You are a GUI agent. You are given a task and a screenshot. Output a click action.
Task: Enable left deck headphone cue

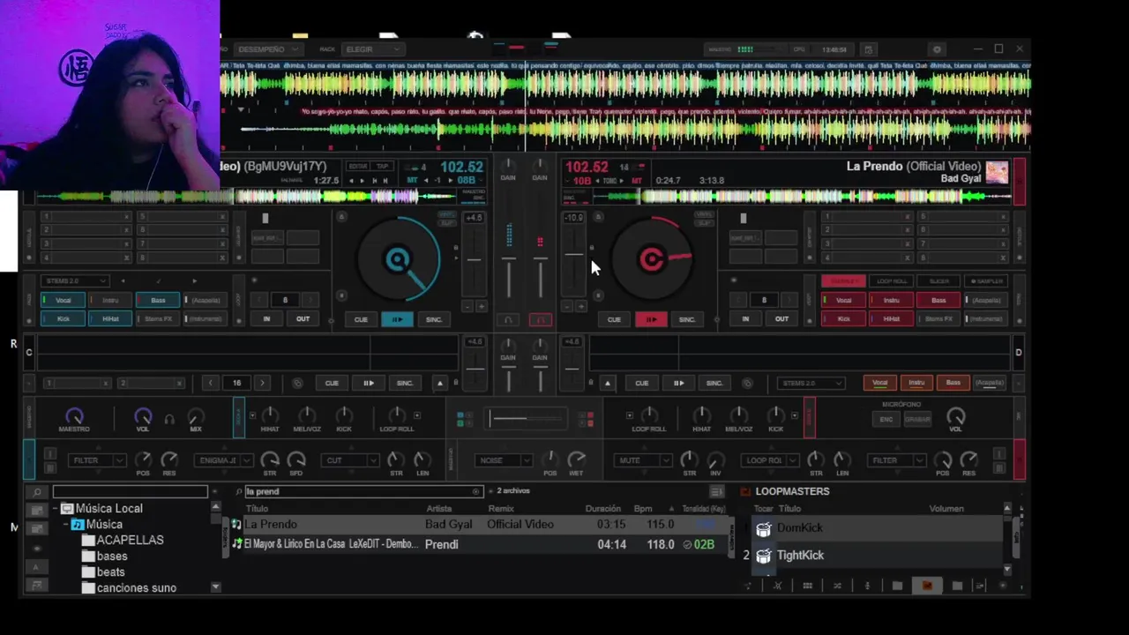coord(508,319)
